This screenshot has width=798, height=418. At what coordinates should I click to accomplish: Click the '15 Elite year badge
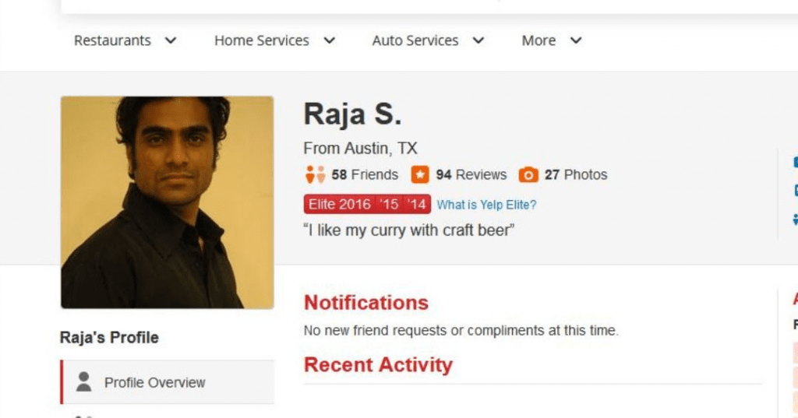pyautogui.click(x=390, y=205)
